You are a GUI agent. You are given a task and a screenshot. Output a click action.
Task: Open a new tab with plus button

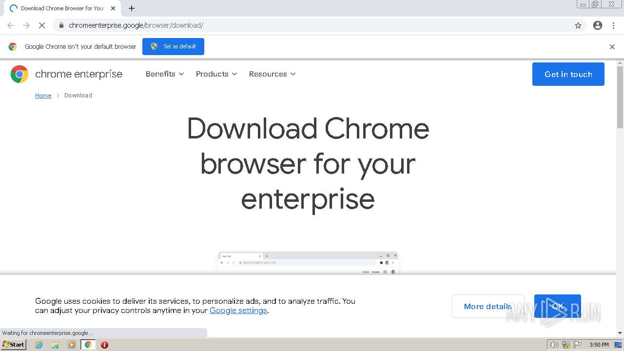coord(132,8)
